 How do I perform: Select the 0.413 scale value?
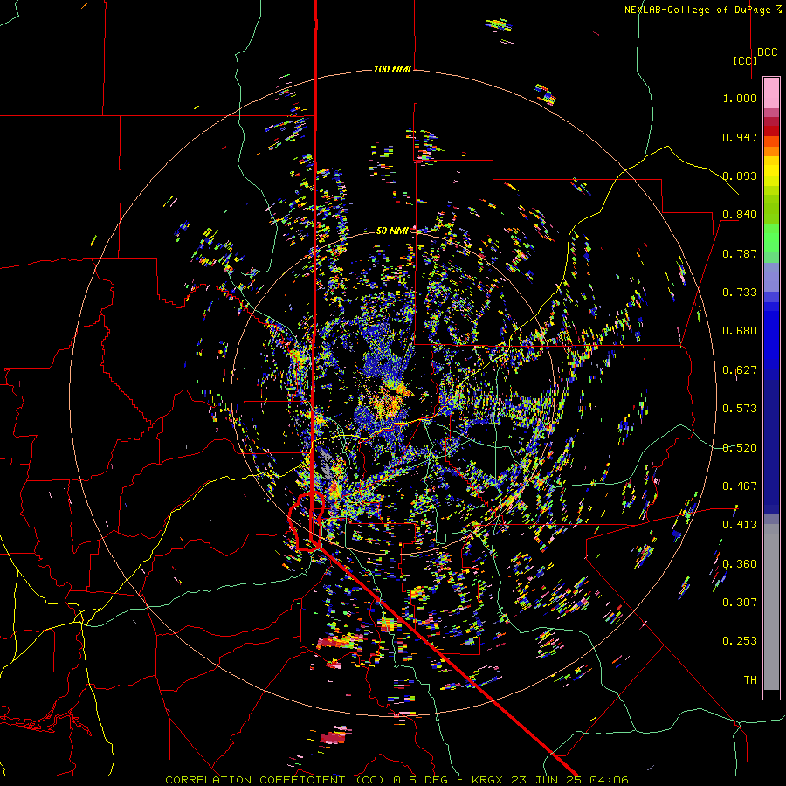740,525
